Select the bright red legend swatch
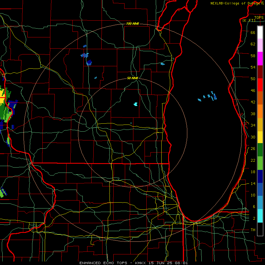Image resolution: width=265 pixels, height=265 pixels. [260, 85]
